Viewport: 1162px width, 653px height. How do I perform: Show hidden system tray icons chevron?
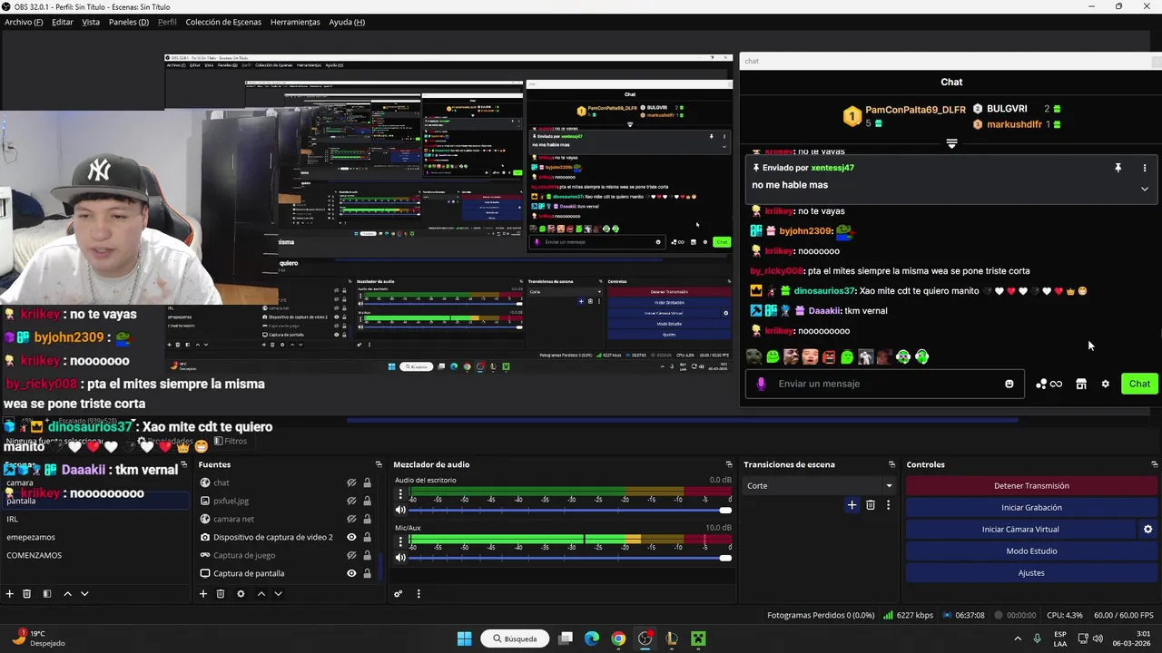coord(1017,638)
